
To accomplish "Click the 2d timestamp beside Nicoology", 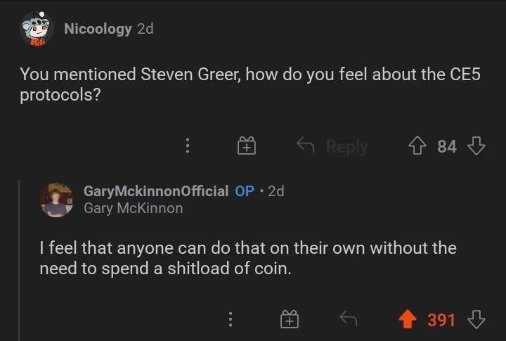I will tap(145, 29).
